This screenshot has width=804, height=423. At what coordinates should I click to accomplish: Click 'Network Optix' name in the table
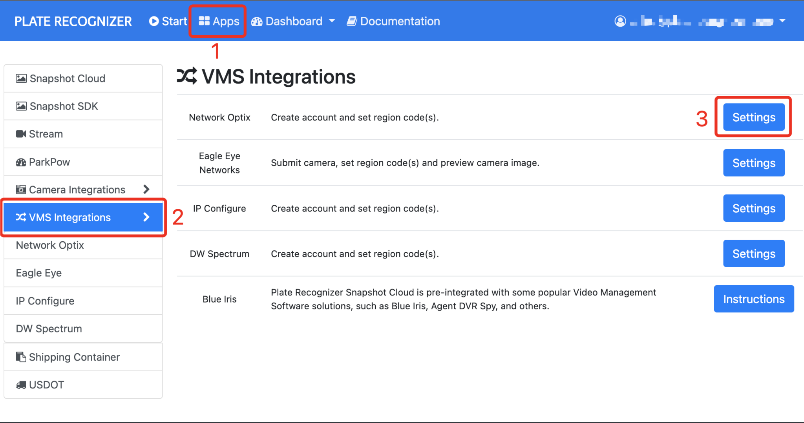[219, 117]
